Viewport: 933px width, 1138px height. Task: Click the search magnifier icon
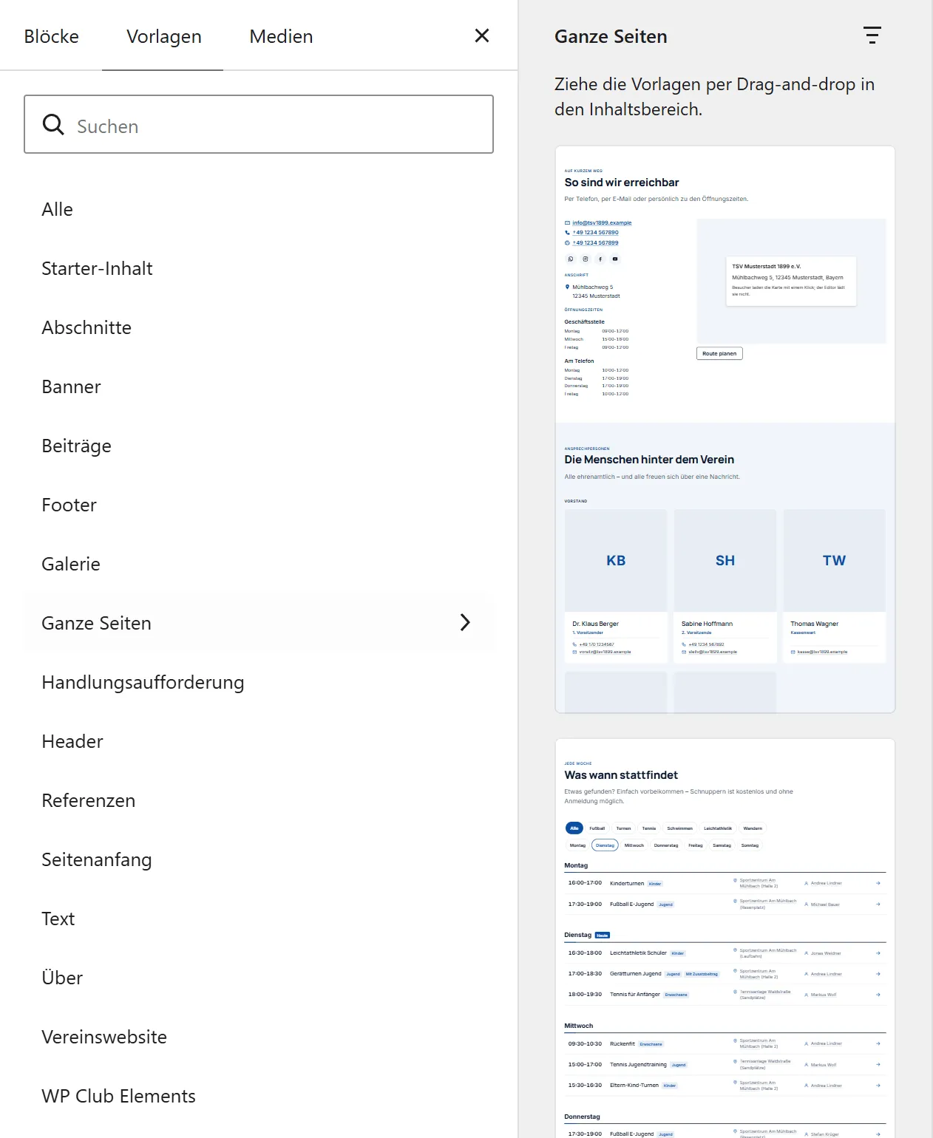tap(53, 124)
